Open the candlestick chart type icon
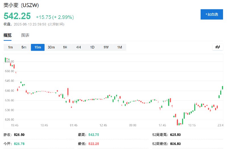Screen dimensions: 227x149 point(218,47)
